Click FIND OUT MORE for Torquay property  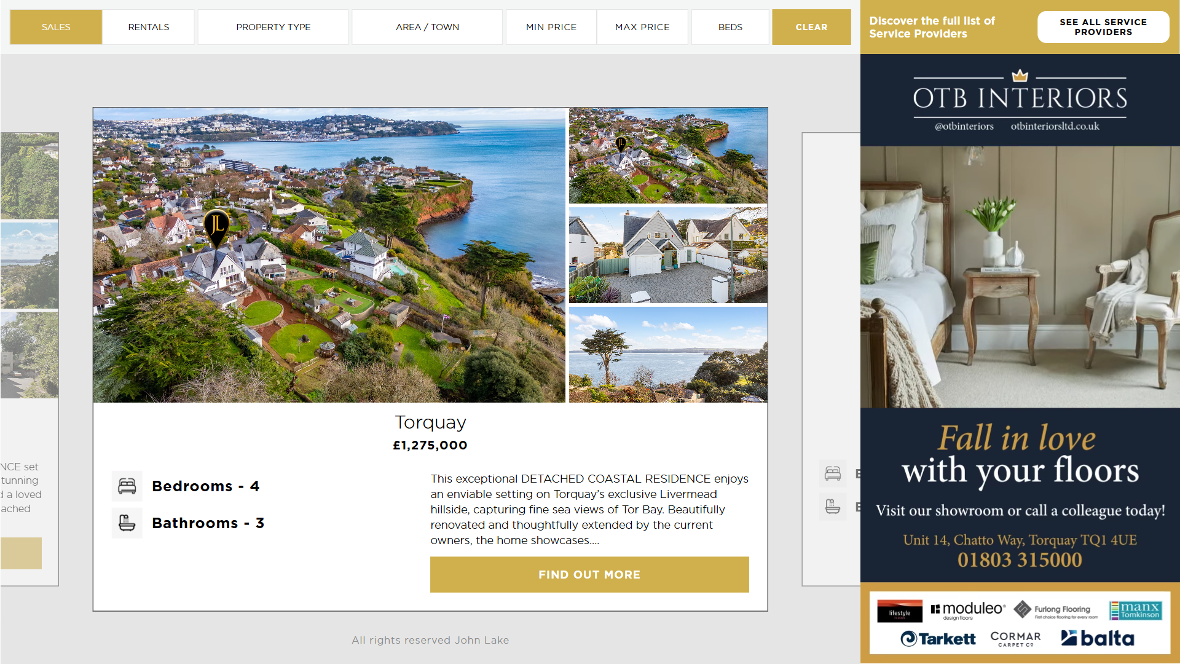[x=589, y=575]
